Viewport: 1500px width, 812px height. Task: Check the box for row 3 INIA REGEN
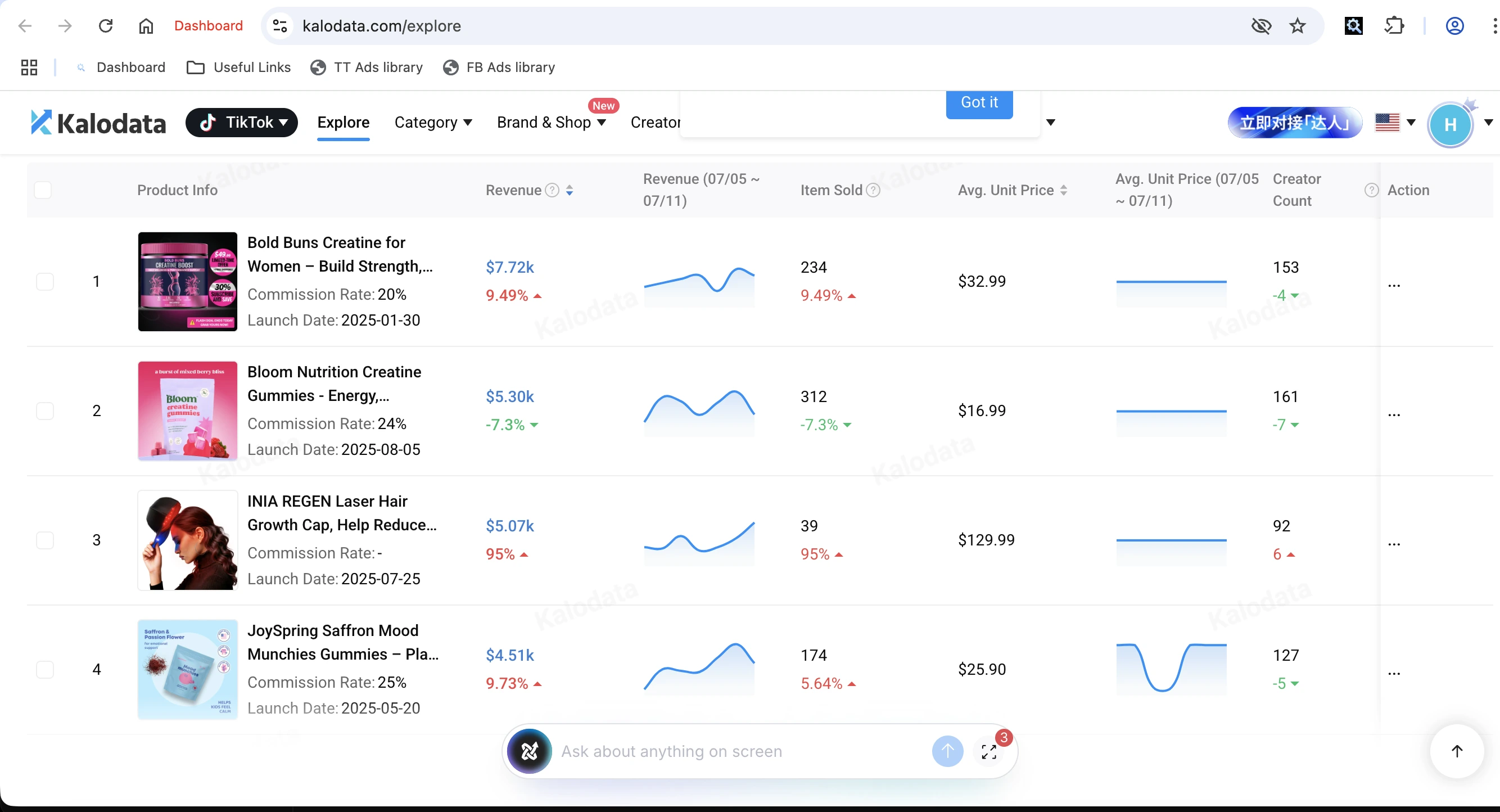(45, 540)
